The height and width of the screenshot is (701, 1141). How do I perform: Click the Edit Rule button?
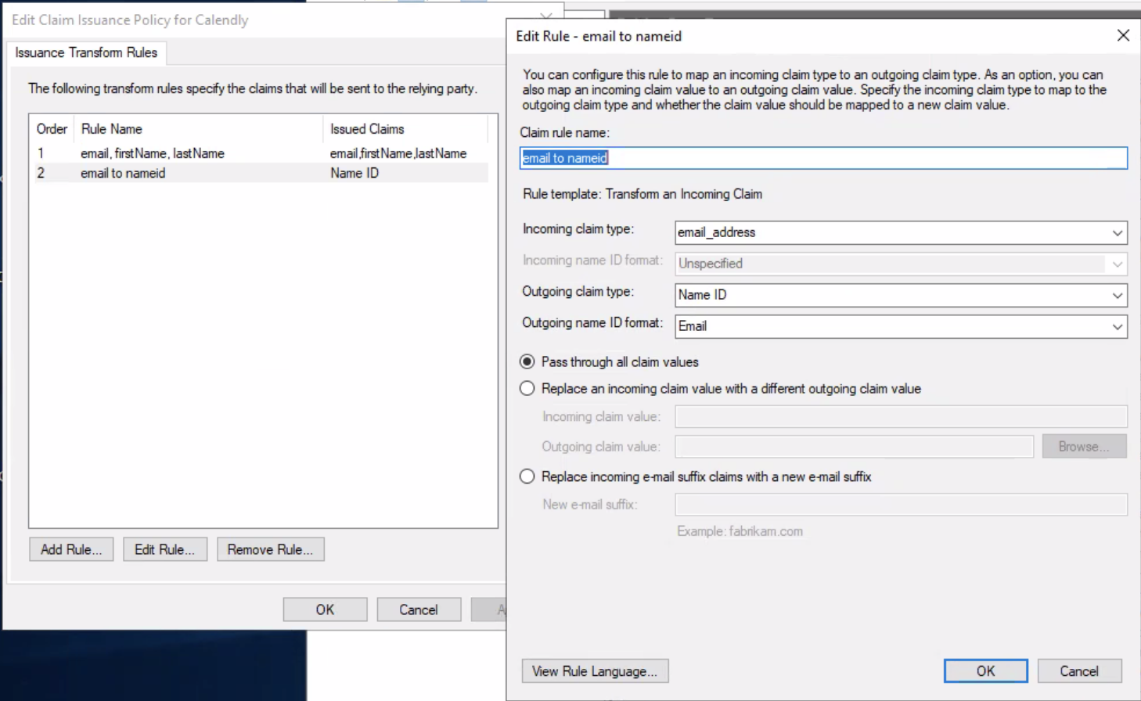coord(164,549)
